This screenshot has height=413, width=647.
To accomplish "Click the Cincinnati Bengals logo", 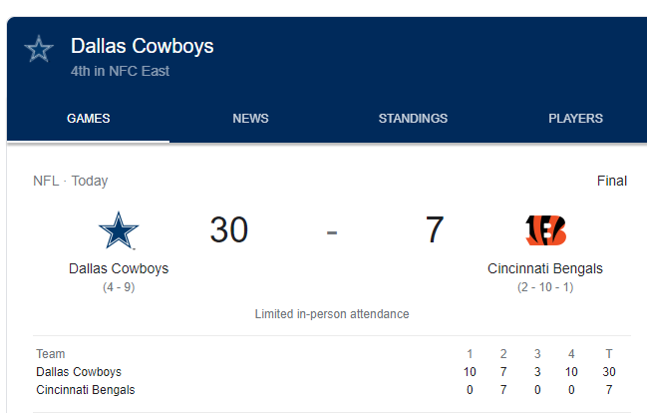I will [x=545, y=230].
